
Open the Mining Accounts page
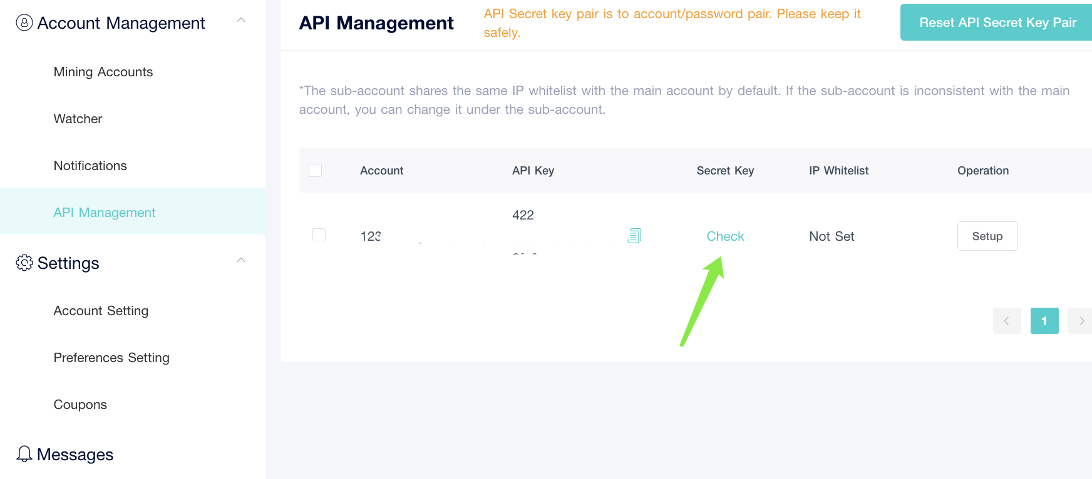[103, 71]
